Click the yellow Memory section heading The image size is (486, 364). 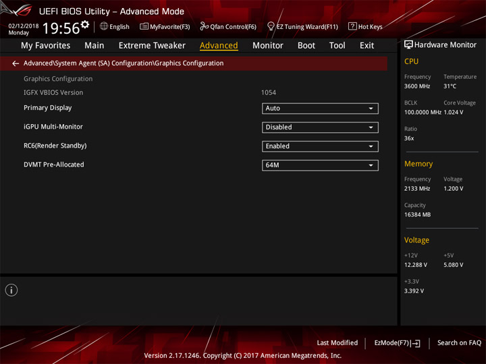pyautogui.click(x=418, y=164)
